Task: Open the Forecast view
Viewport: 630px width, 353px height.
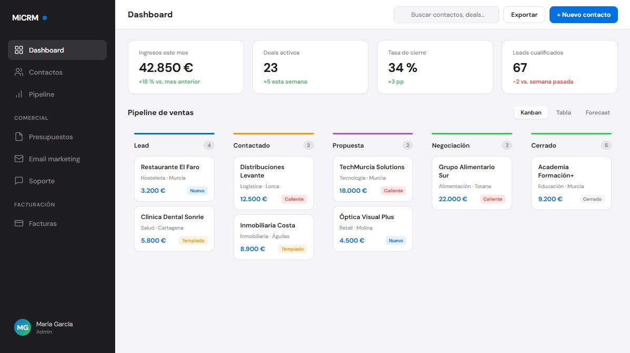Action: [597, 112]
